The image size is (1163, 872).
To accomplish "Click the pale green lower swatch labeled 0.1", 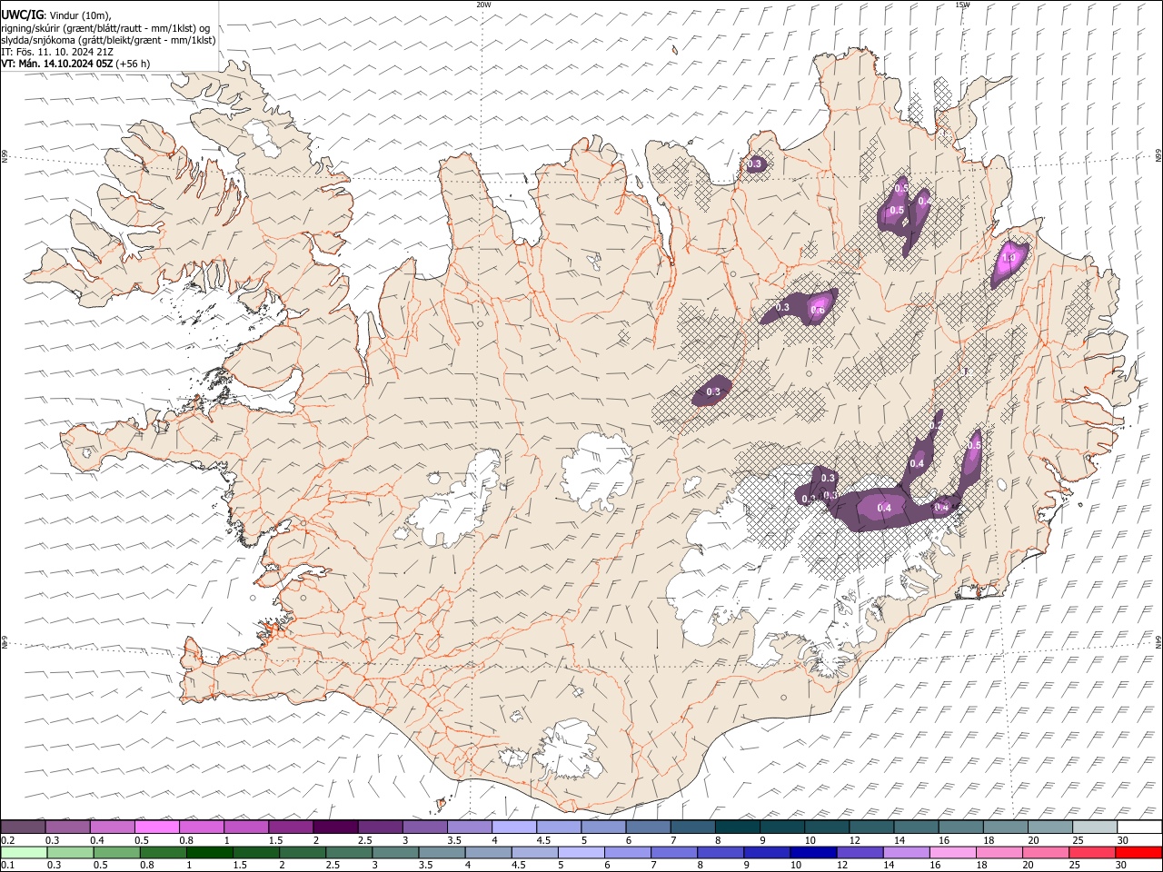I will coord(24,852).
